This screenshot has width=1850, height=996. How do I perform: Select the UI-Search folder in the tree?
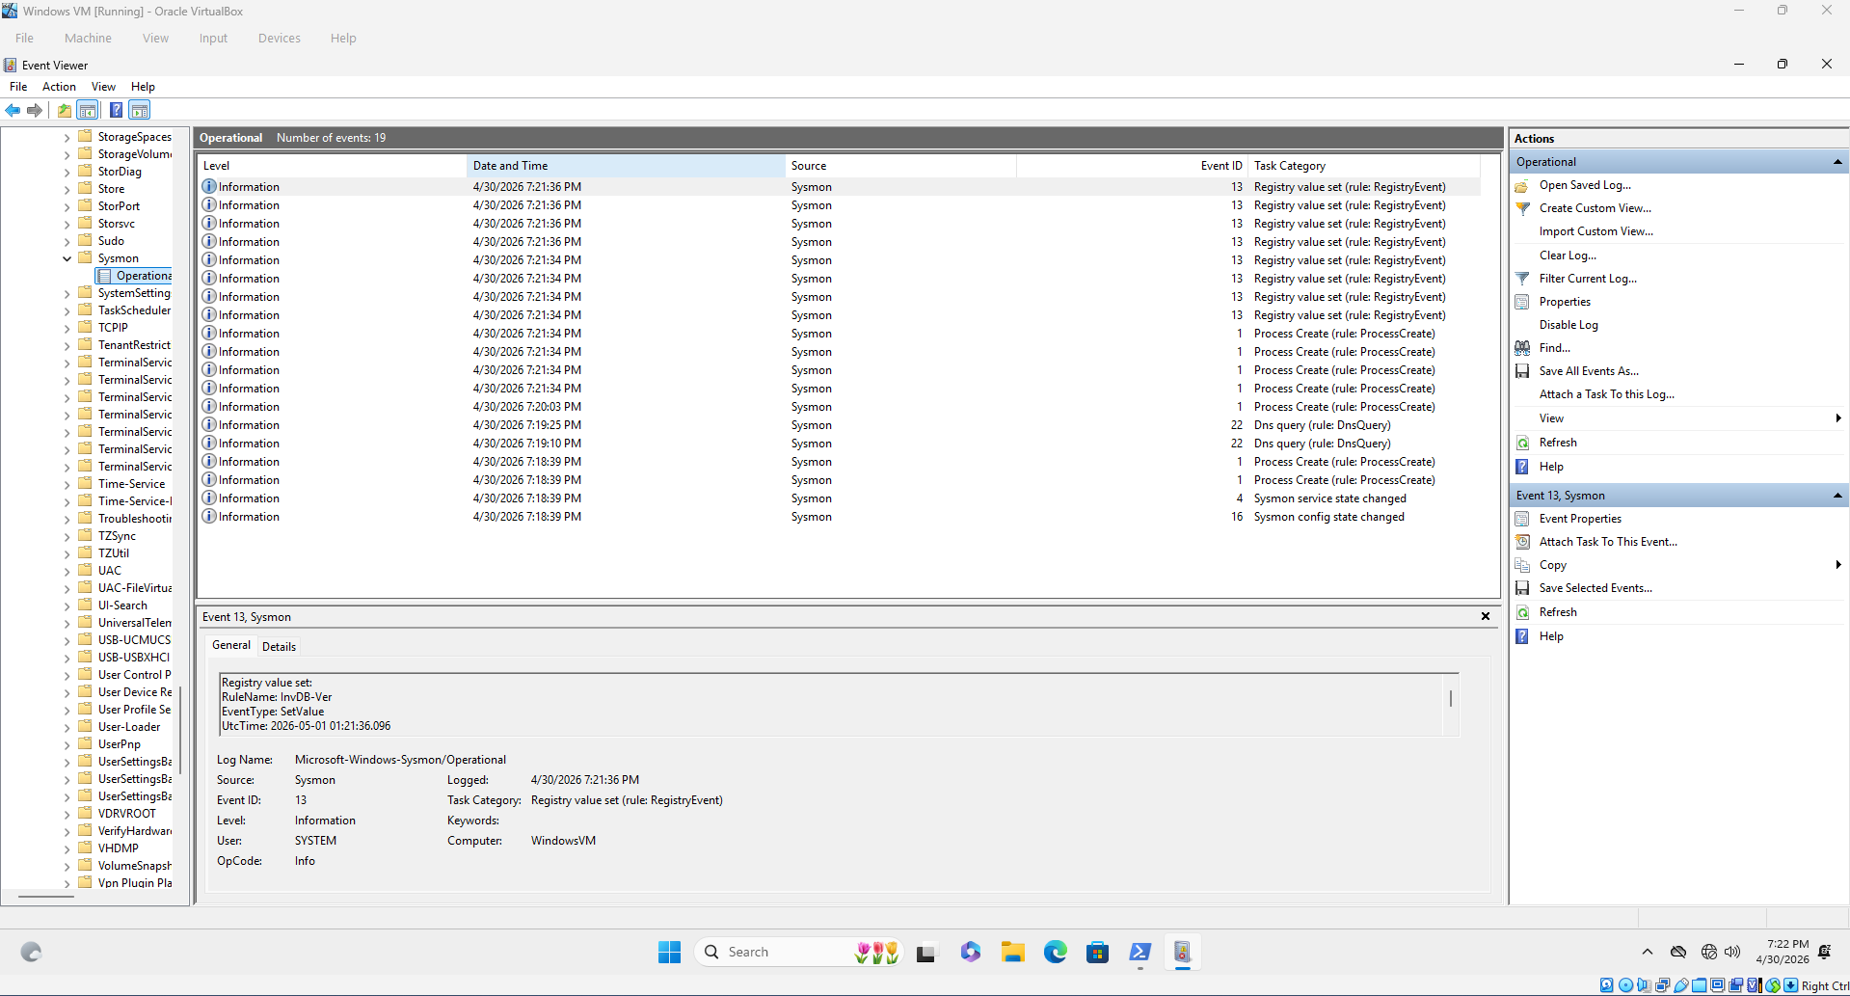122,606
